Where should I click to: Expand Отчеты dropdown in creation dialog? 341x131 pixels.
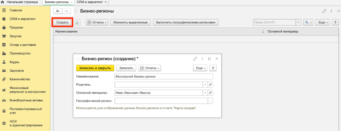(x=150, y=68)
